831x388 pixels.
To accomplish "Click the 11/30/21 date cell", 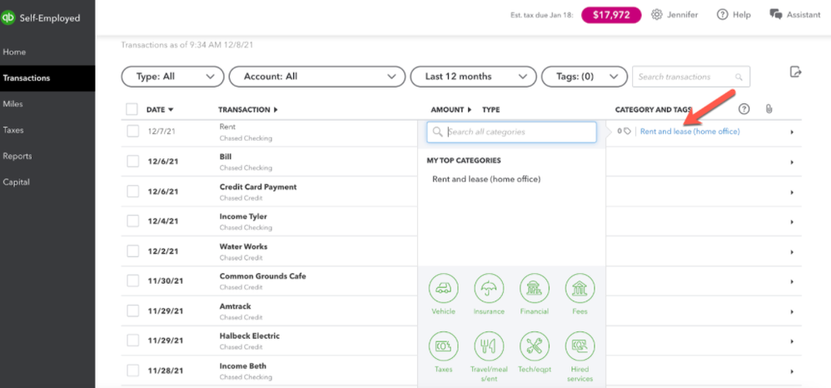I will click(x=165, y=281).
